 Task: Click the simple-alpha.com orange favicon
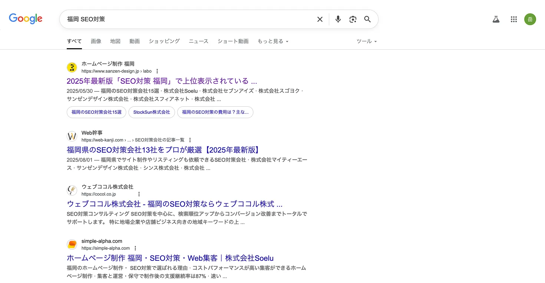72,244
